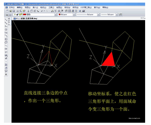Select the Point tool
The width and height of the screenshot is (151, 125).
6,62
